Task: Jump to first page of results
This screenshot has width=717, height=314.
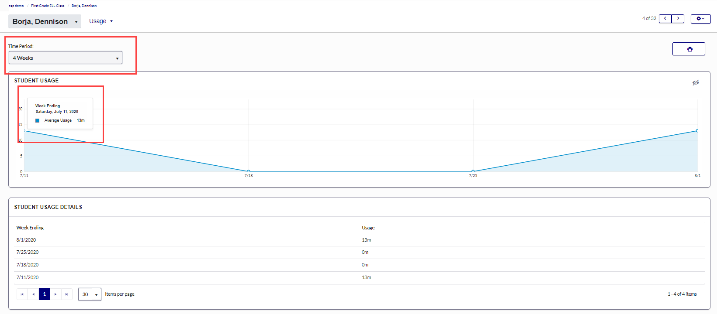Action: pos(22,294)
